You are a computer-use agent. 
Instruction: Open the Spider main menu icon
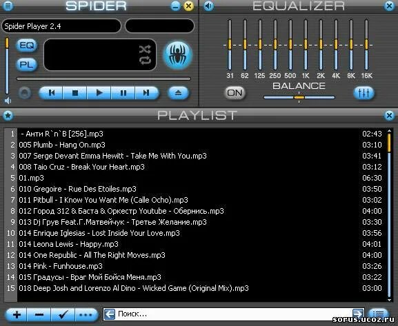click(8, 6)
